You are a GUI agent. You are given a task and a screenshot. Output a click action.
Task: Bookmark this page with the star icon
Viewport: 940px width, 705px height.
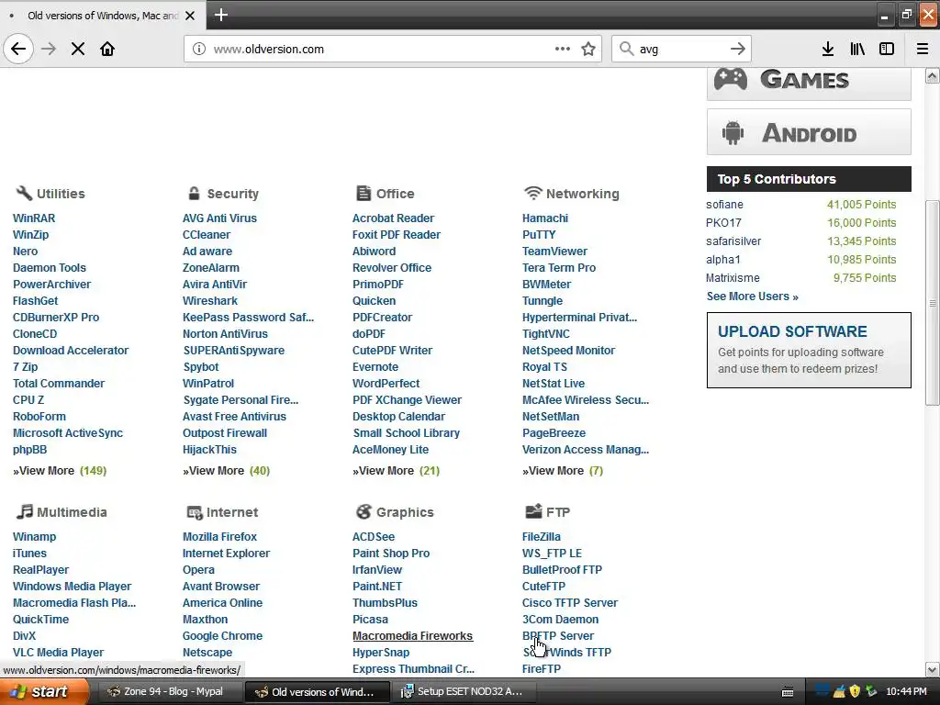[x=588, y=49]
